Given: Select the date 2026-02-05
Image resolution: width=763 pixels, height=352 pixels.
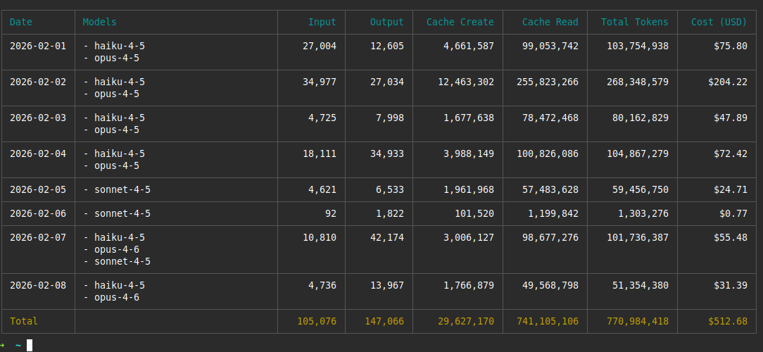Looking at the screenshot, I should click(x=38, y=189).
